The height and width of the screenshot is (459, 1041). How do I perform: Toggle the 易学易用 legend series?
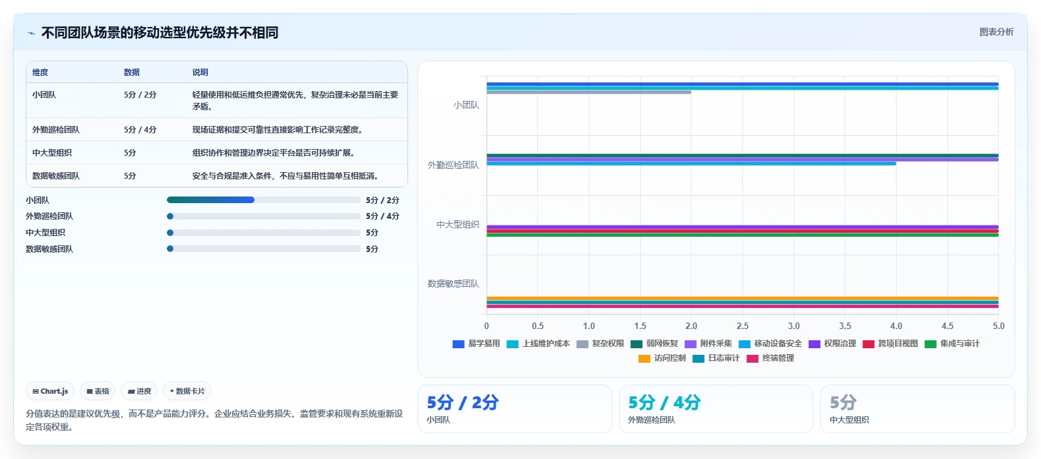476,344
